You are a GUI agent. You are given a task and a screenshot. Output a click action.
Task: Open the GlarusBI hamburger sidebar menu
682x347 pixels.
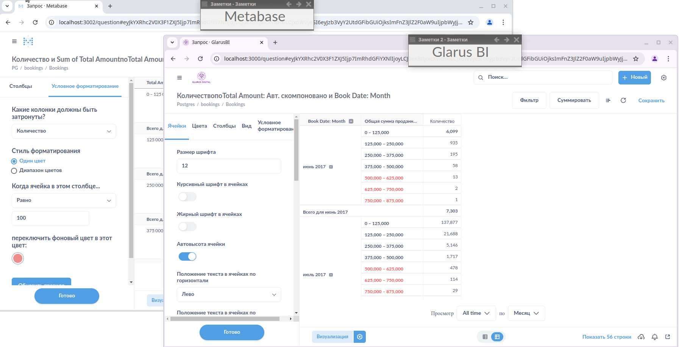click(179, 78)
